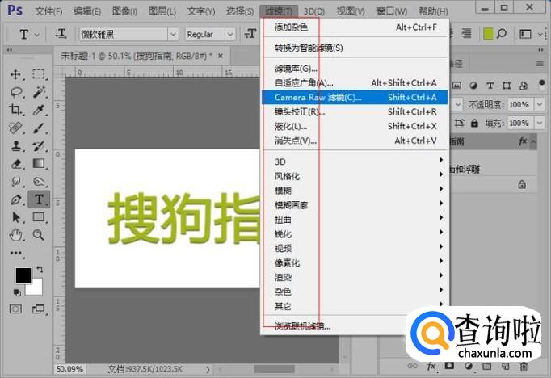This screenshot has height=378, width=551.
Task: Click the foreground black color swatch
Action: click(x=23, y=275)
